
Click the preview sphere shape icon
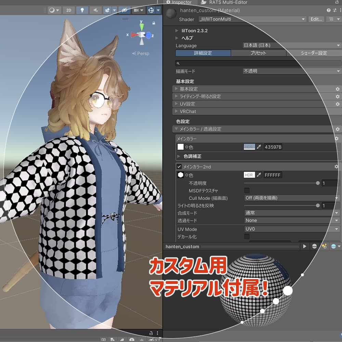tap(314, 246)
